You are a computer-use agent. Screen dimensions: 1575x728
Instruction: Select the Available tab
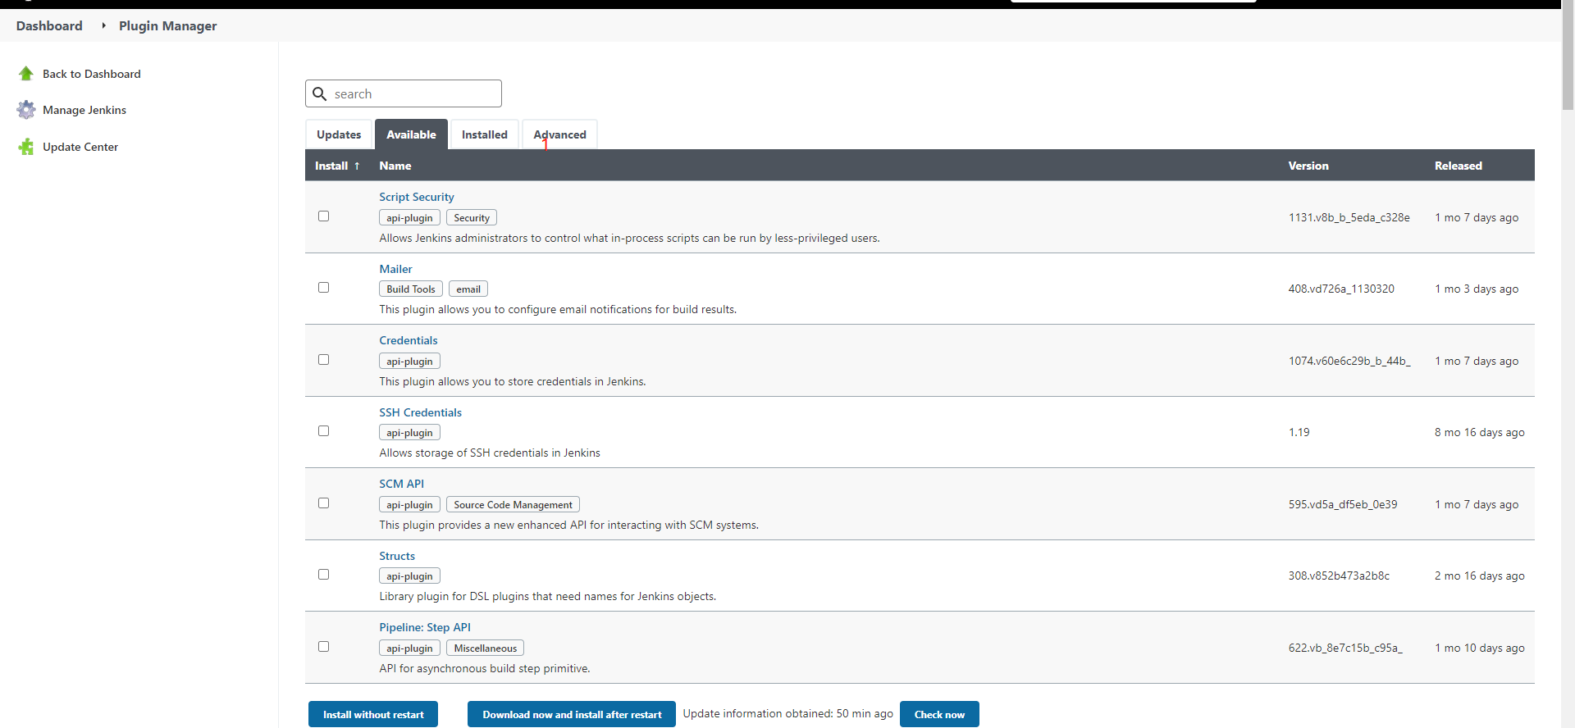(411, 134)
